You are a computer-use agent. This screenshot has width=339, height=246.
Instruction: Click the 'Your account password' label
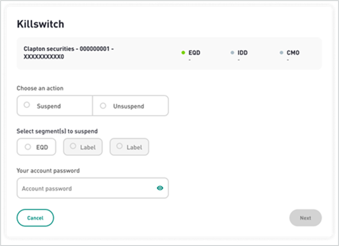48,171
